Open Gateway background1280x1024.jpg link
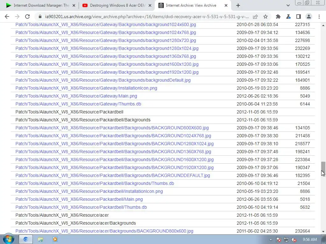 coord(107,48)
